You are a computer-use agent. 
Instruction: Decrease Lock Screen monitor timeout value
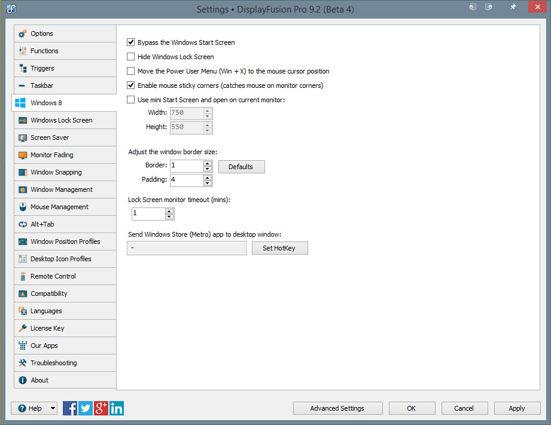point(169,217)
